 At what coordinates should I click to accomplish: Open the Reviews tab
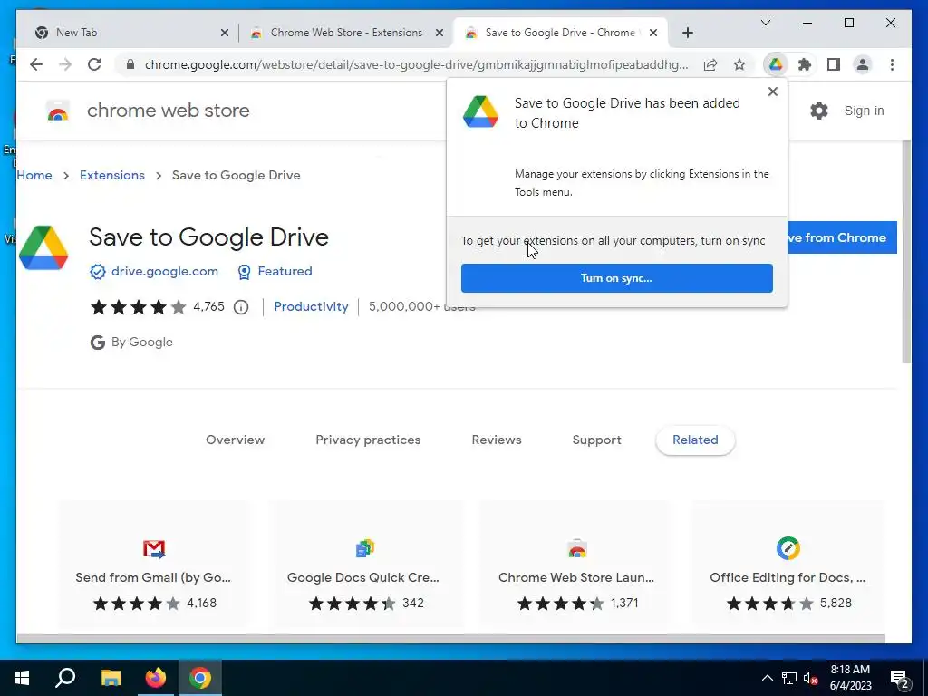pyautogui.click(x=496, y=440)
